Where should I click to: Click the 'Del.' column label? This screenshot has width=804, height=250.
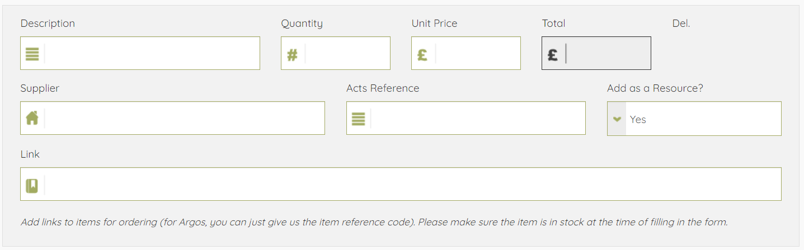click(681, 23)
